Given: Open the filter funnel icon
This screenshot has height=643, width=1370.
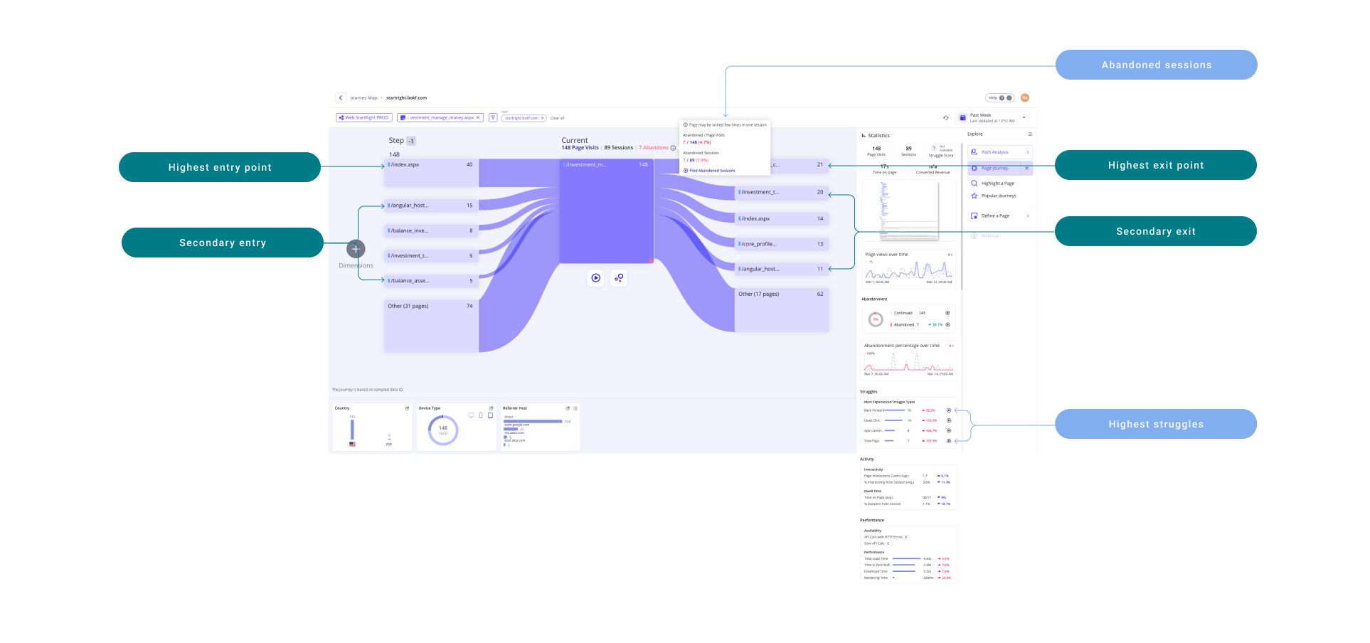Looking at the screenshot, I should (493, 118).
